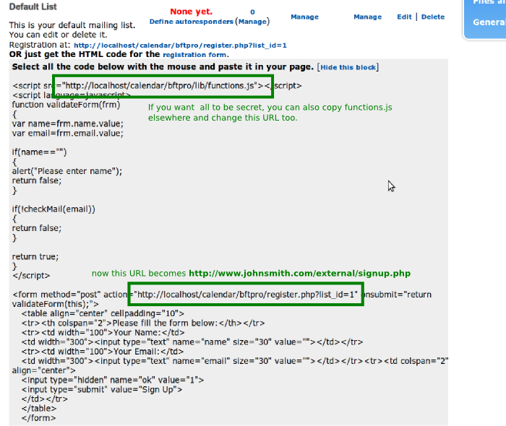Image resolution: width=506 pixels, height=426 pixels.
Task: Click the red None yet. text
Action: [191, 12]
